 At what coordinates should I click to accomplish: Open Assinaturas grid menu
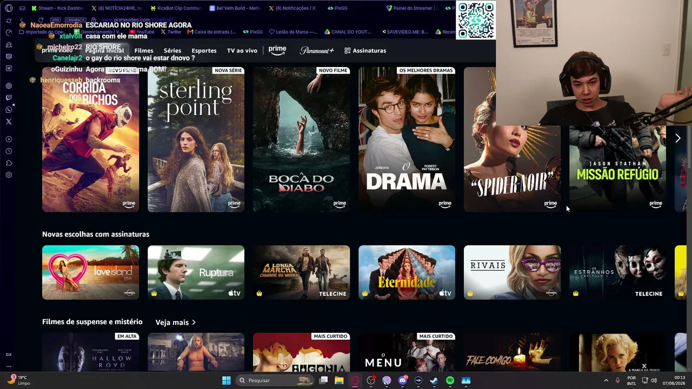(x=365, y=51)
